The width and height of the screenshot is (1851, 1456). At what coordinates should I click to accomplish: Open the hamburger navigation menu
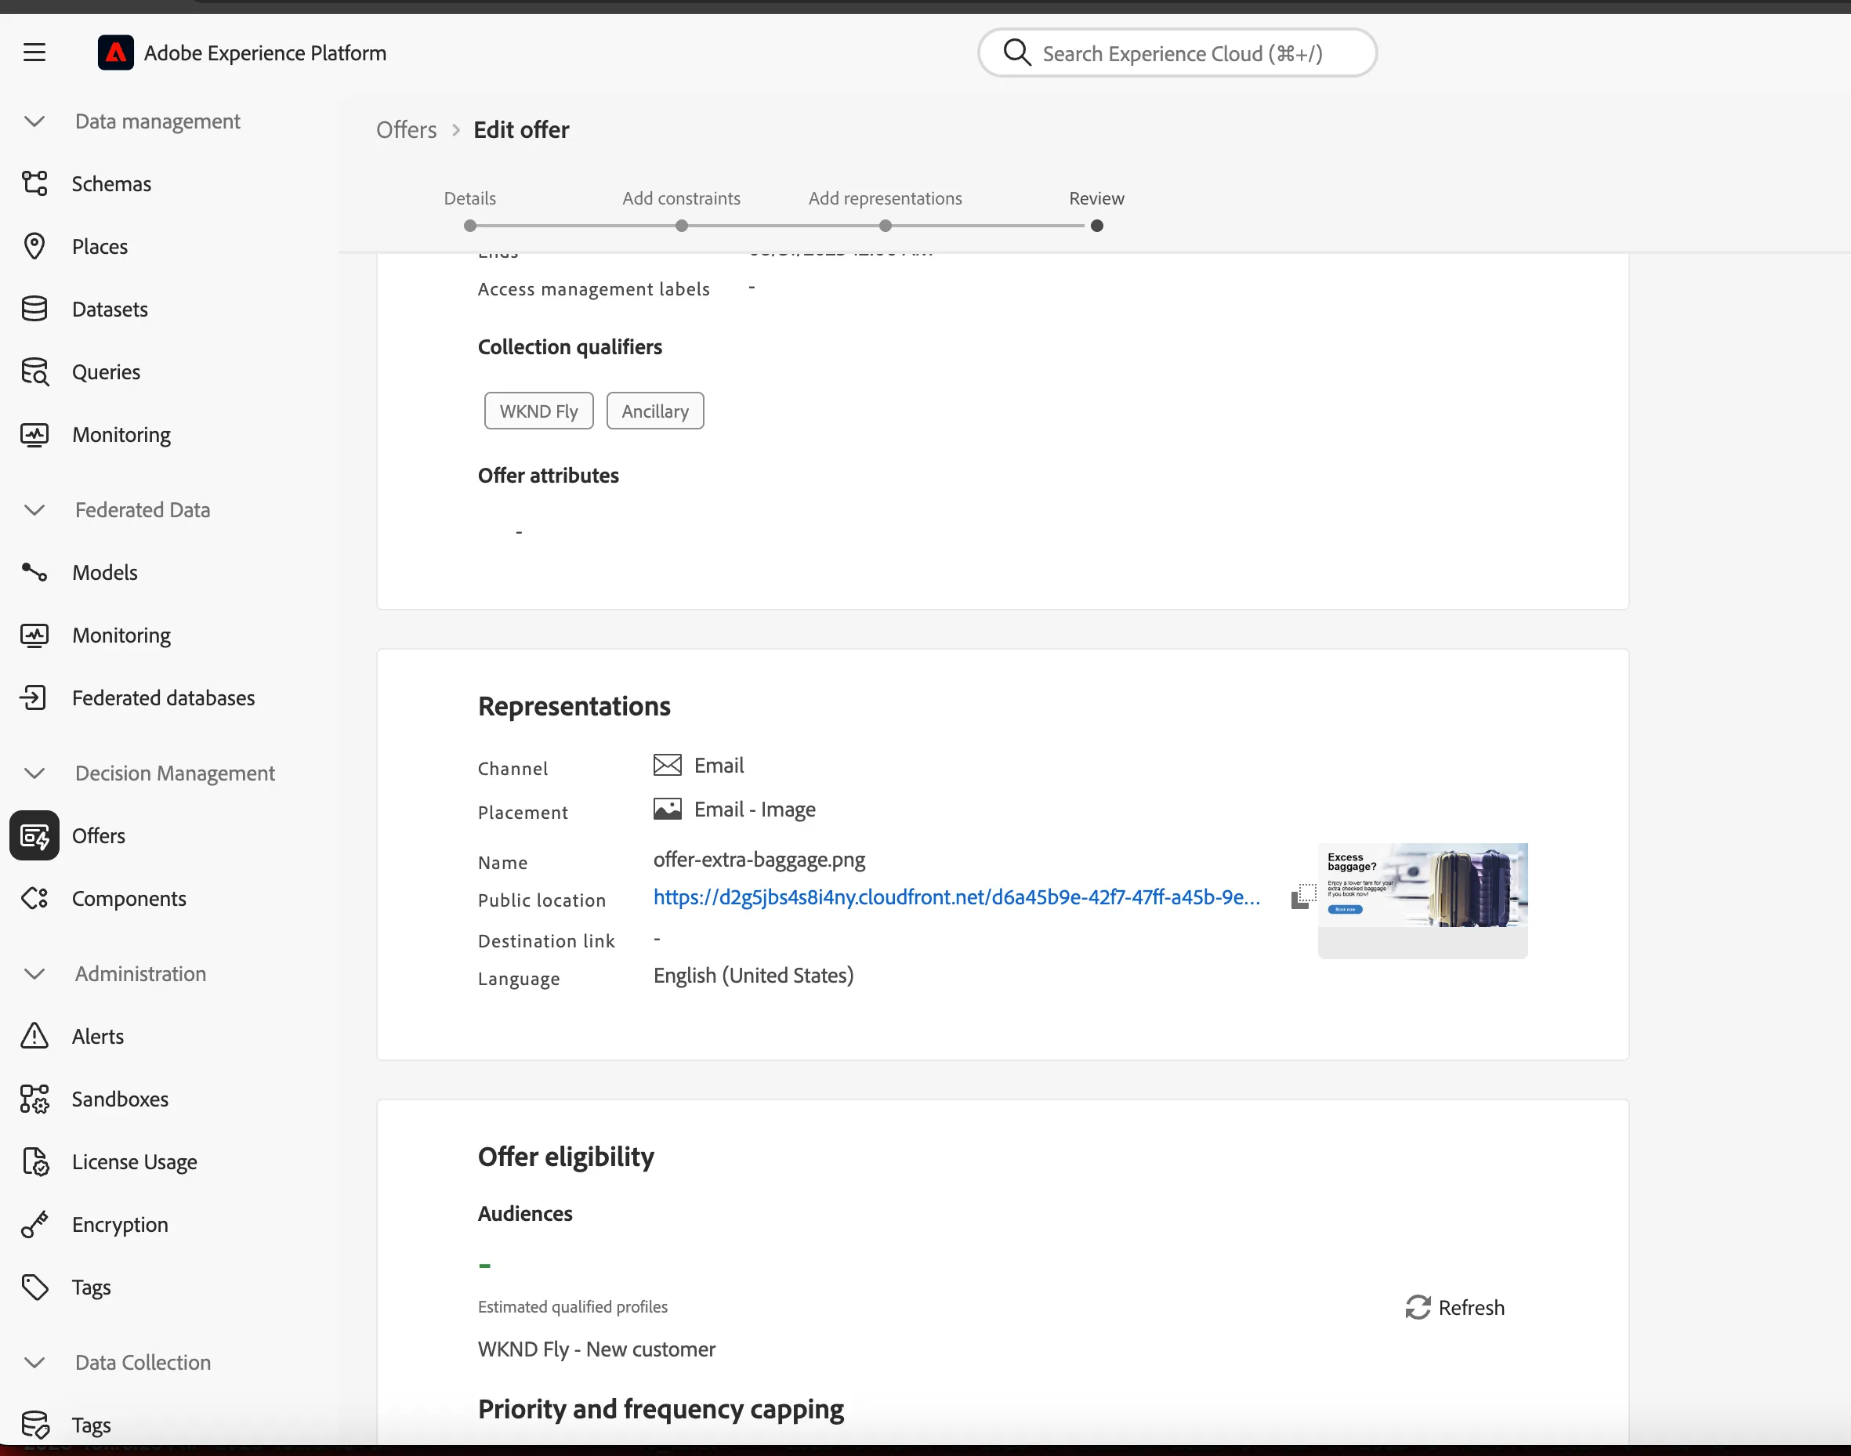click(x=34, y=53)
